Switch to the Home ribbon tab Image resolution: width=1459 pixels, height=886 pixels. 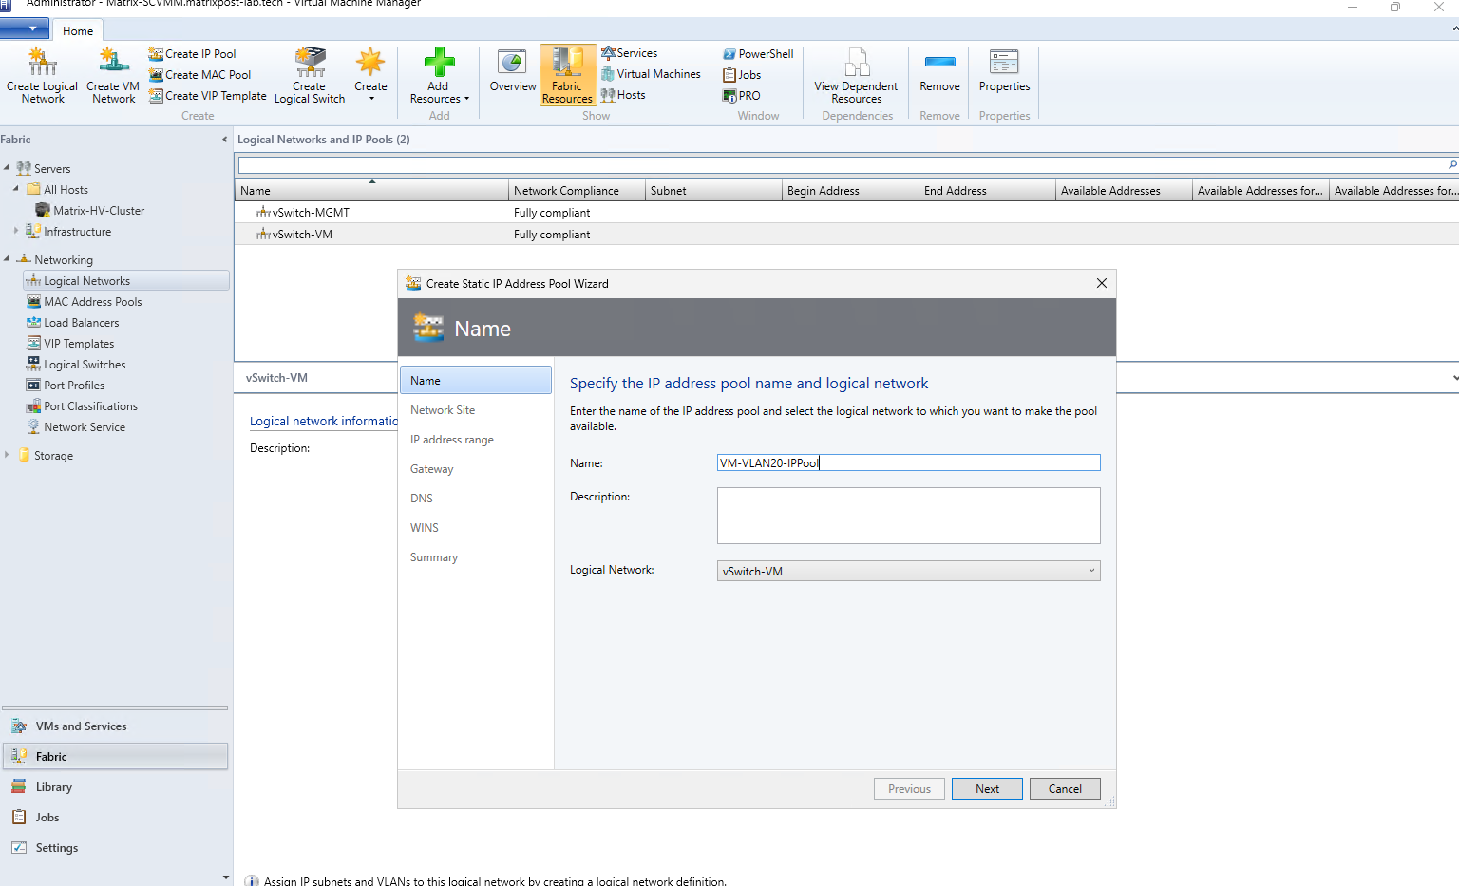click(x=78, y=30)
